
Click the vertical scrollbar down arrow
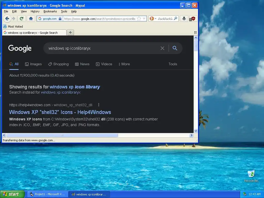coord(196,131)
